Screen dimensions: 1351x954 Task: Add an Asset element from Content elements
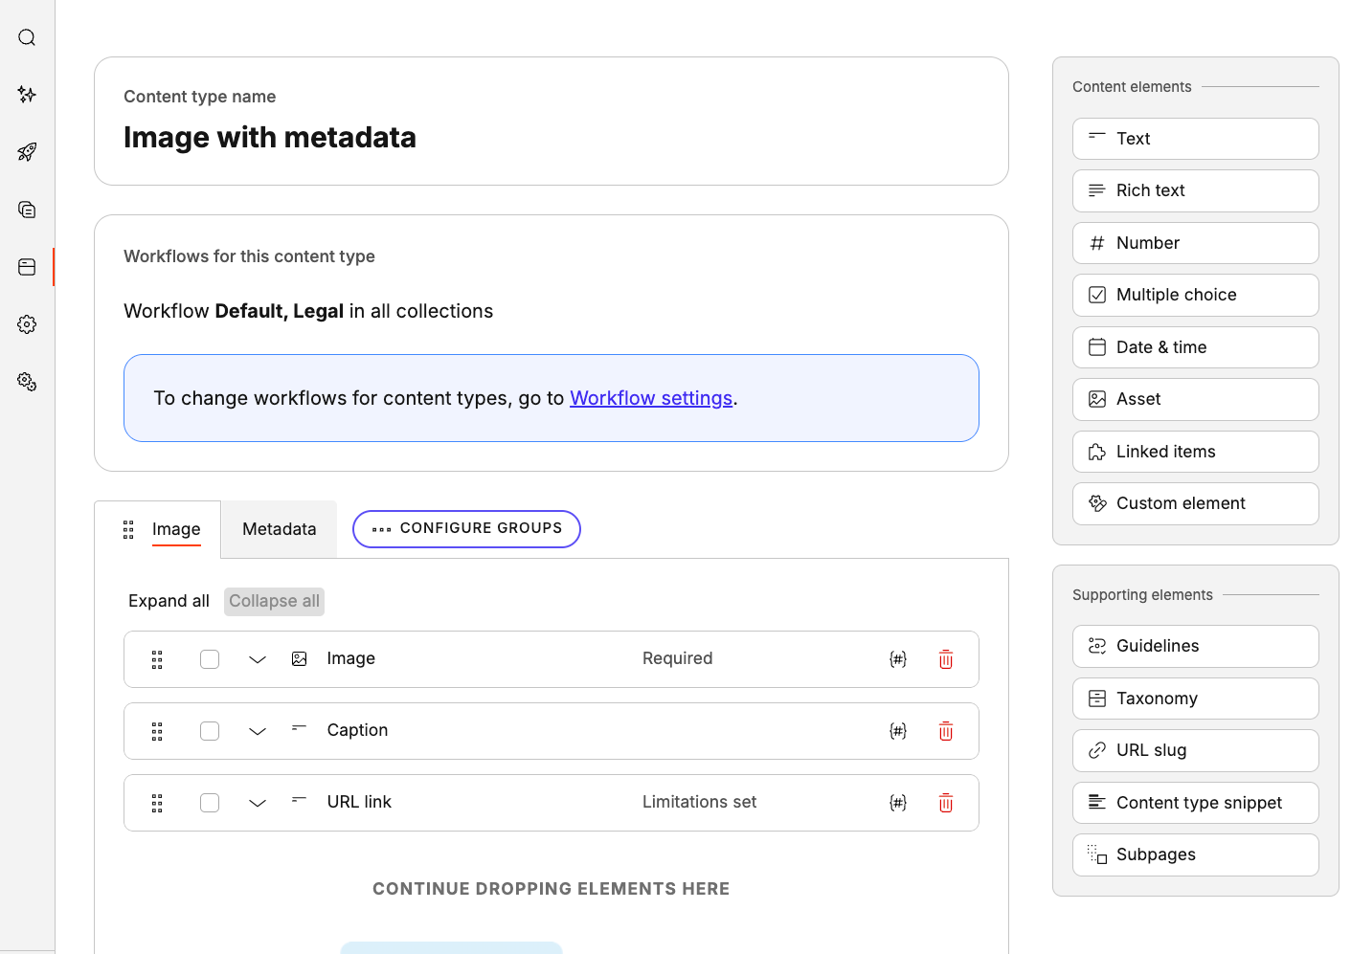coord(1195,399)
